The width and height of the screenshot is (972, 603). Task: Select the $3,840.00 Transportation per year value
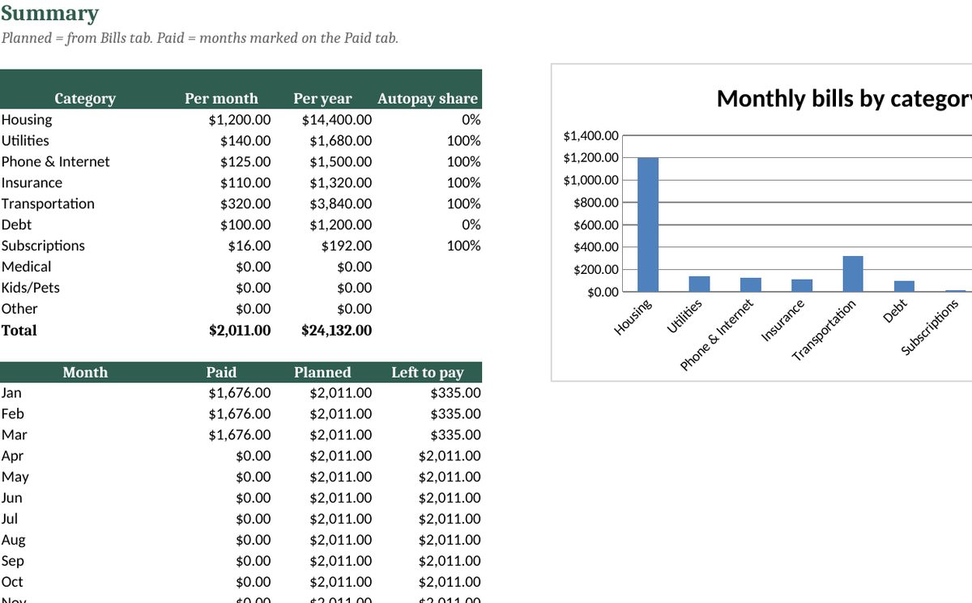click(x=341, y=204)
